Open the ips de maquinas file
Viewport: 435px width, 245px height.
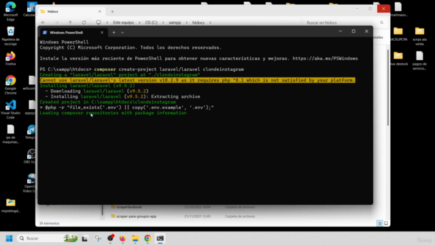point(11,134)
